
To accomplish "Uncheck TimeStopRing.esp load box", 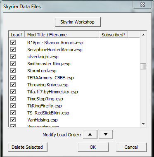I will 13,99.
